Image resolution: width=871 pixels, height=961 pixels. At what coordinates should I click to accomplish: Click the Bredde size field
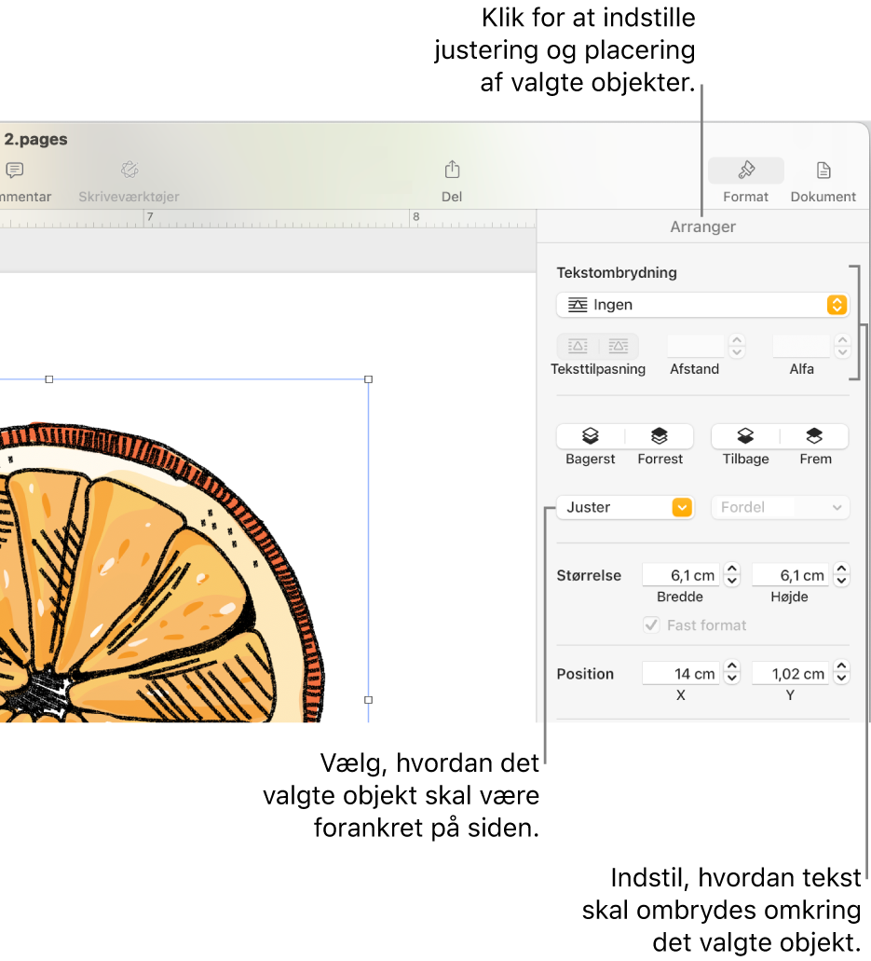tap(681, 575)
